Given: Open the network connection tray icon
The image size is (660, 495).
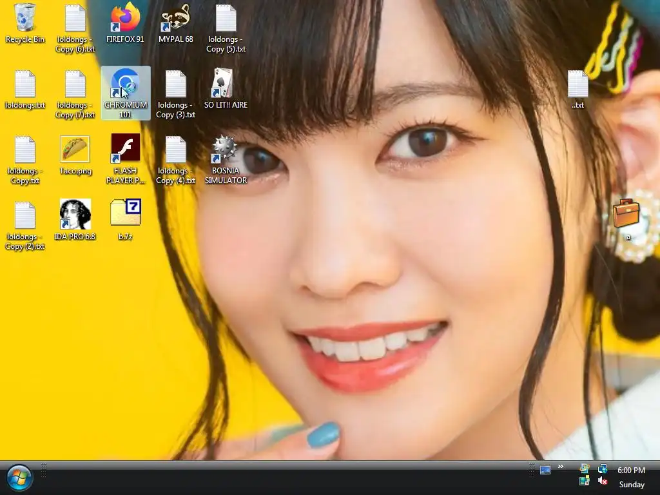Looking at the screenshot, I should click(603, 469).
